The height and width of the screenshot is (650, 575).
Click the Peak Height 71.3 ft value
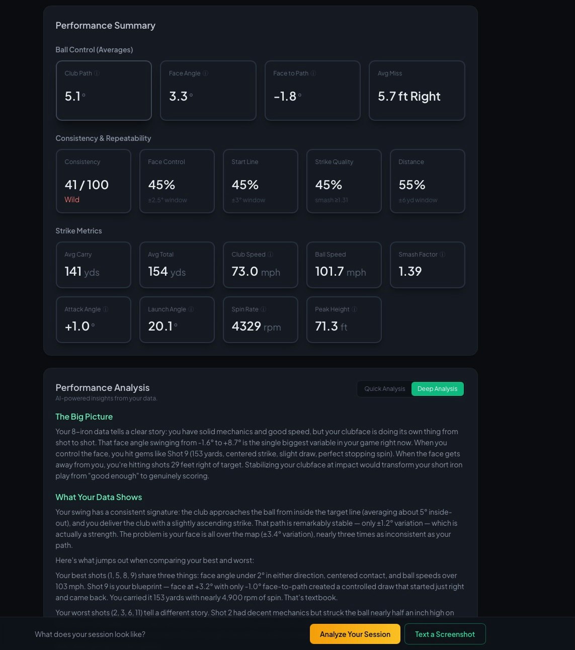[x=331, y=327]
